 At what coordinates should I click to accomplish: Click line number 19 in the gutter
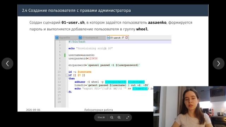[x=59, y=102]
